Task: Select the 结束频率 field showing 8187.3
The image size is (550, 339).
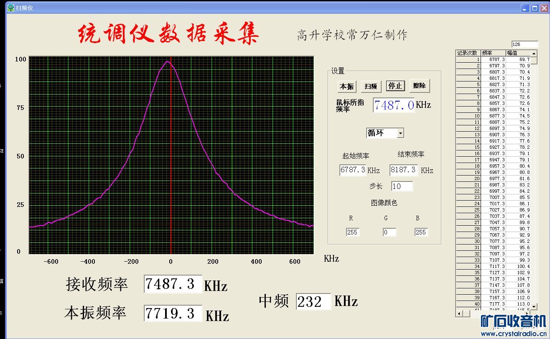Action: coord(404,170)
